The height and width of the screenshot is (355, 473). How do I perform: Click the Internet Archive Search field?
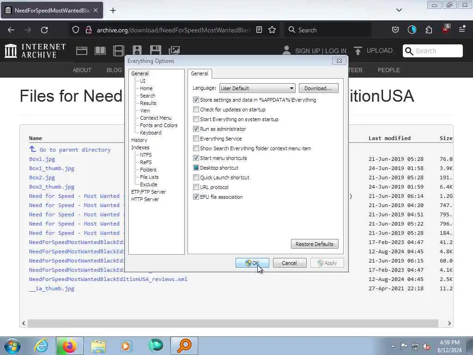click(432, 51)
